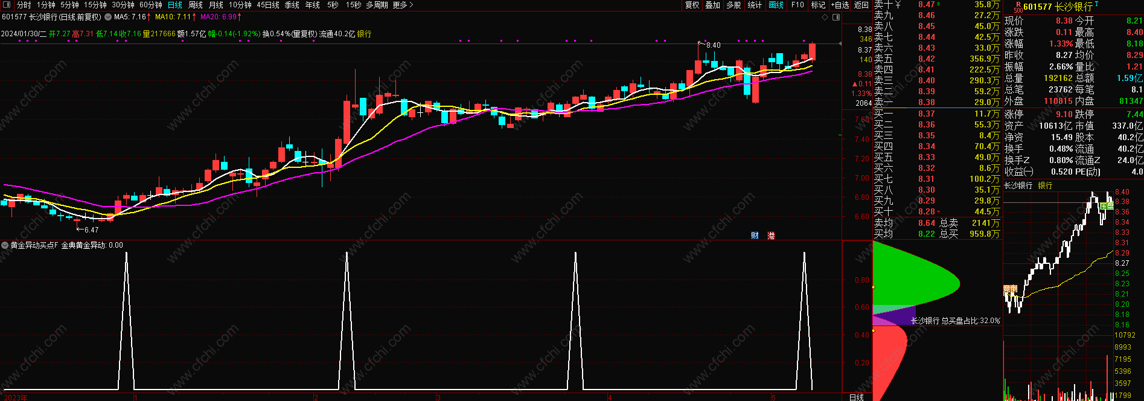Viewport: 1144px width, 401px height.
Task: Select the 卖一 8.38 order row
Action: [x=937, y=102]
